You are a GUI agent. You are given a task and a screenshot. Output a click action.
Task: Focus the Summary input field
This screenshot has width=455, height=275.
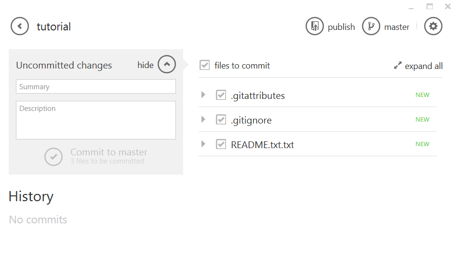point(96,86)
